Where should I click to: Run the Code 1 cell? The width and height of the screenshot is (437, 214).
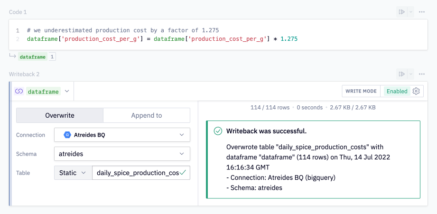click(401, 12)
